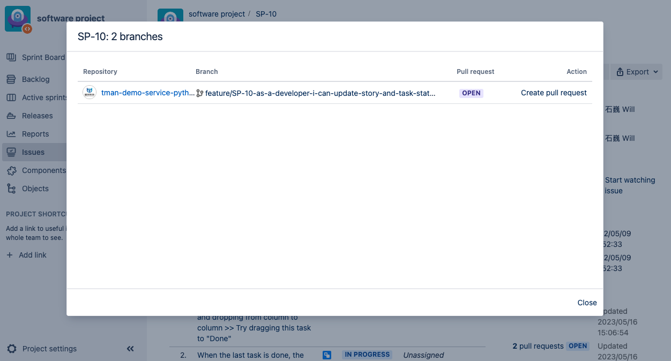Click the Reports chart icon
The width and height of the screenshot is (671, 361).
pyautogui.click(x=11, y=134)
